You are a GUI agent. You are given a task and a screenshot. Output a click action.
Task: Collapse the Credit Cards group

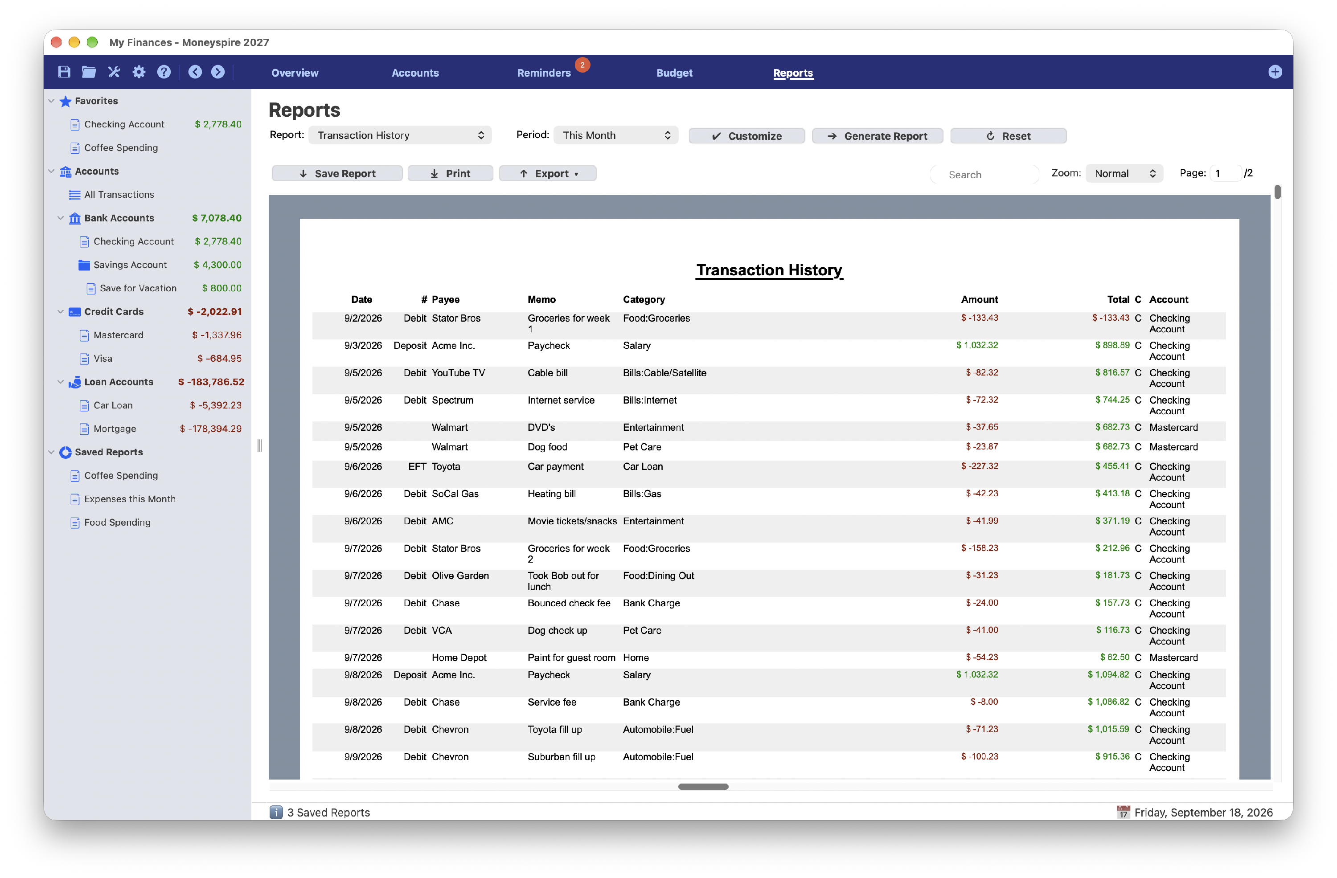point(61,311)
